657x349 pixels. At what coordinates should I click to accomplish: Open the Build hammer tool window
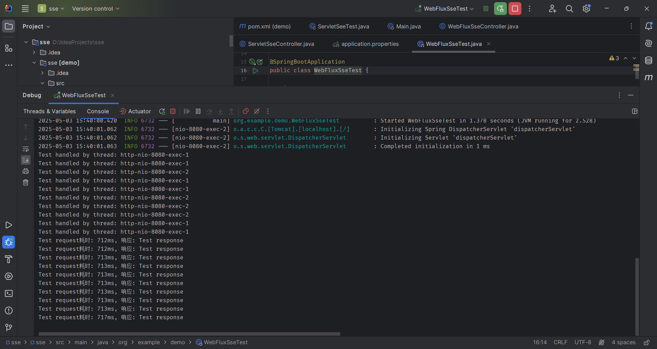click(9, 259)
